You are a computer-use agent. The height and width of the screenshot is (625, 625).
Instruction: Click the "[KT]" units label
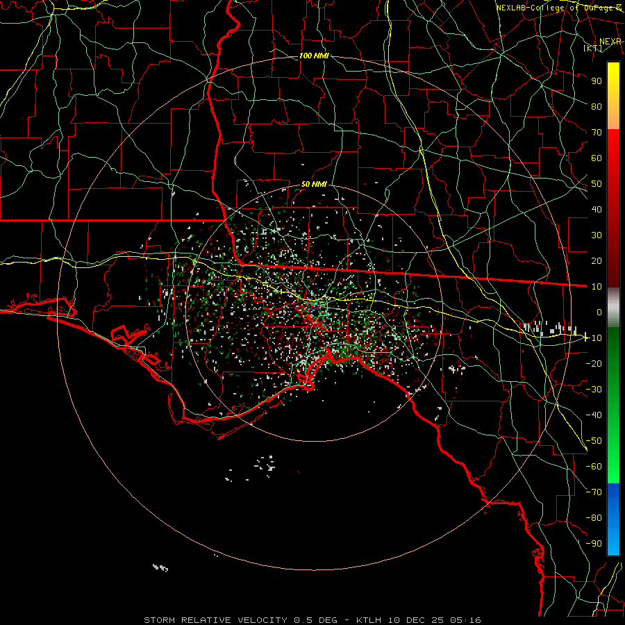pos(592,48)
